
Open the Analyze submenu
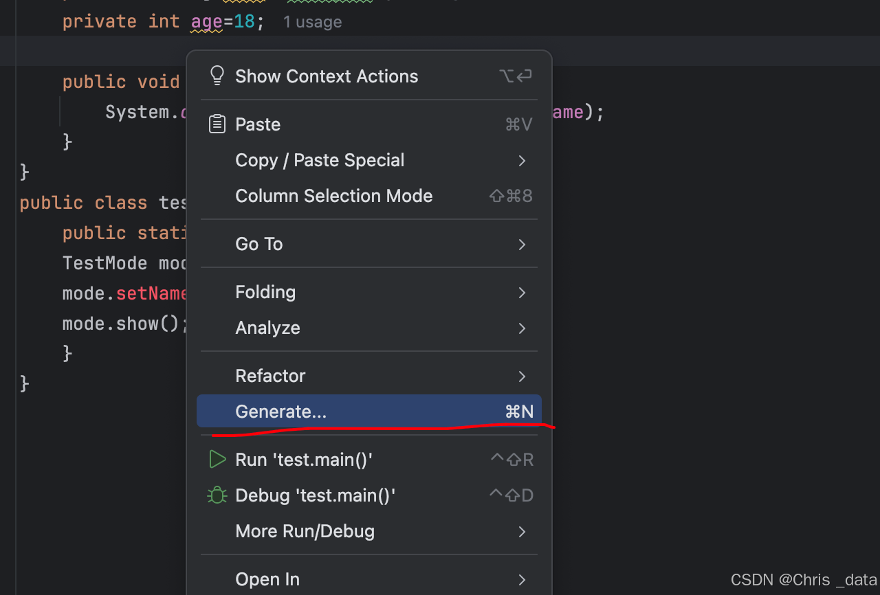[267, 328]
